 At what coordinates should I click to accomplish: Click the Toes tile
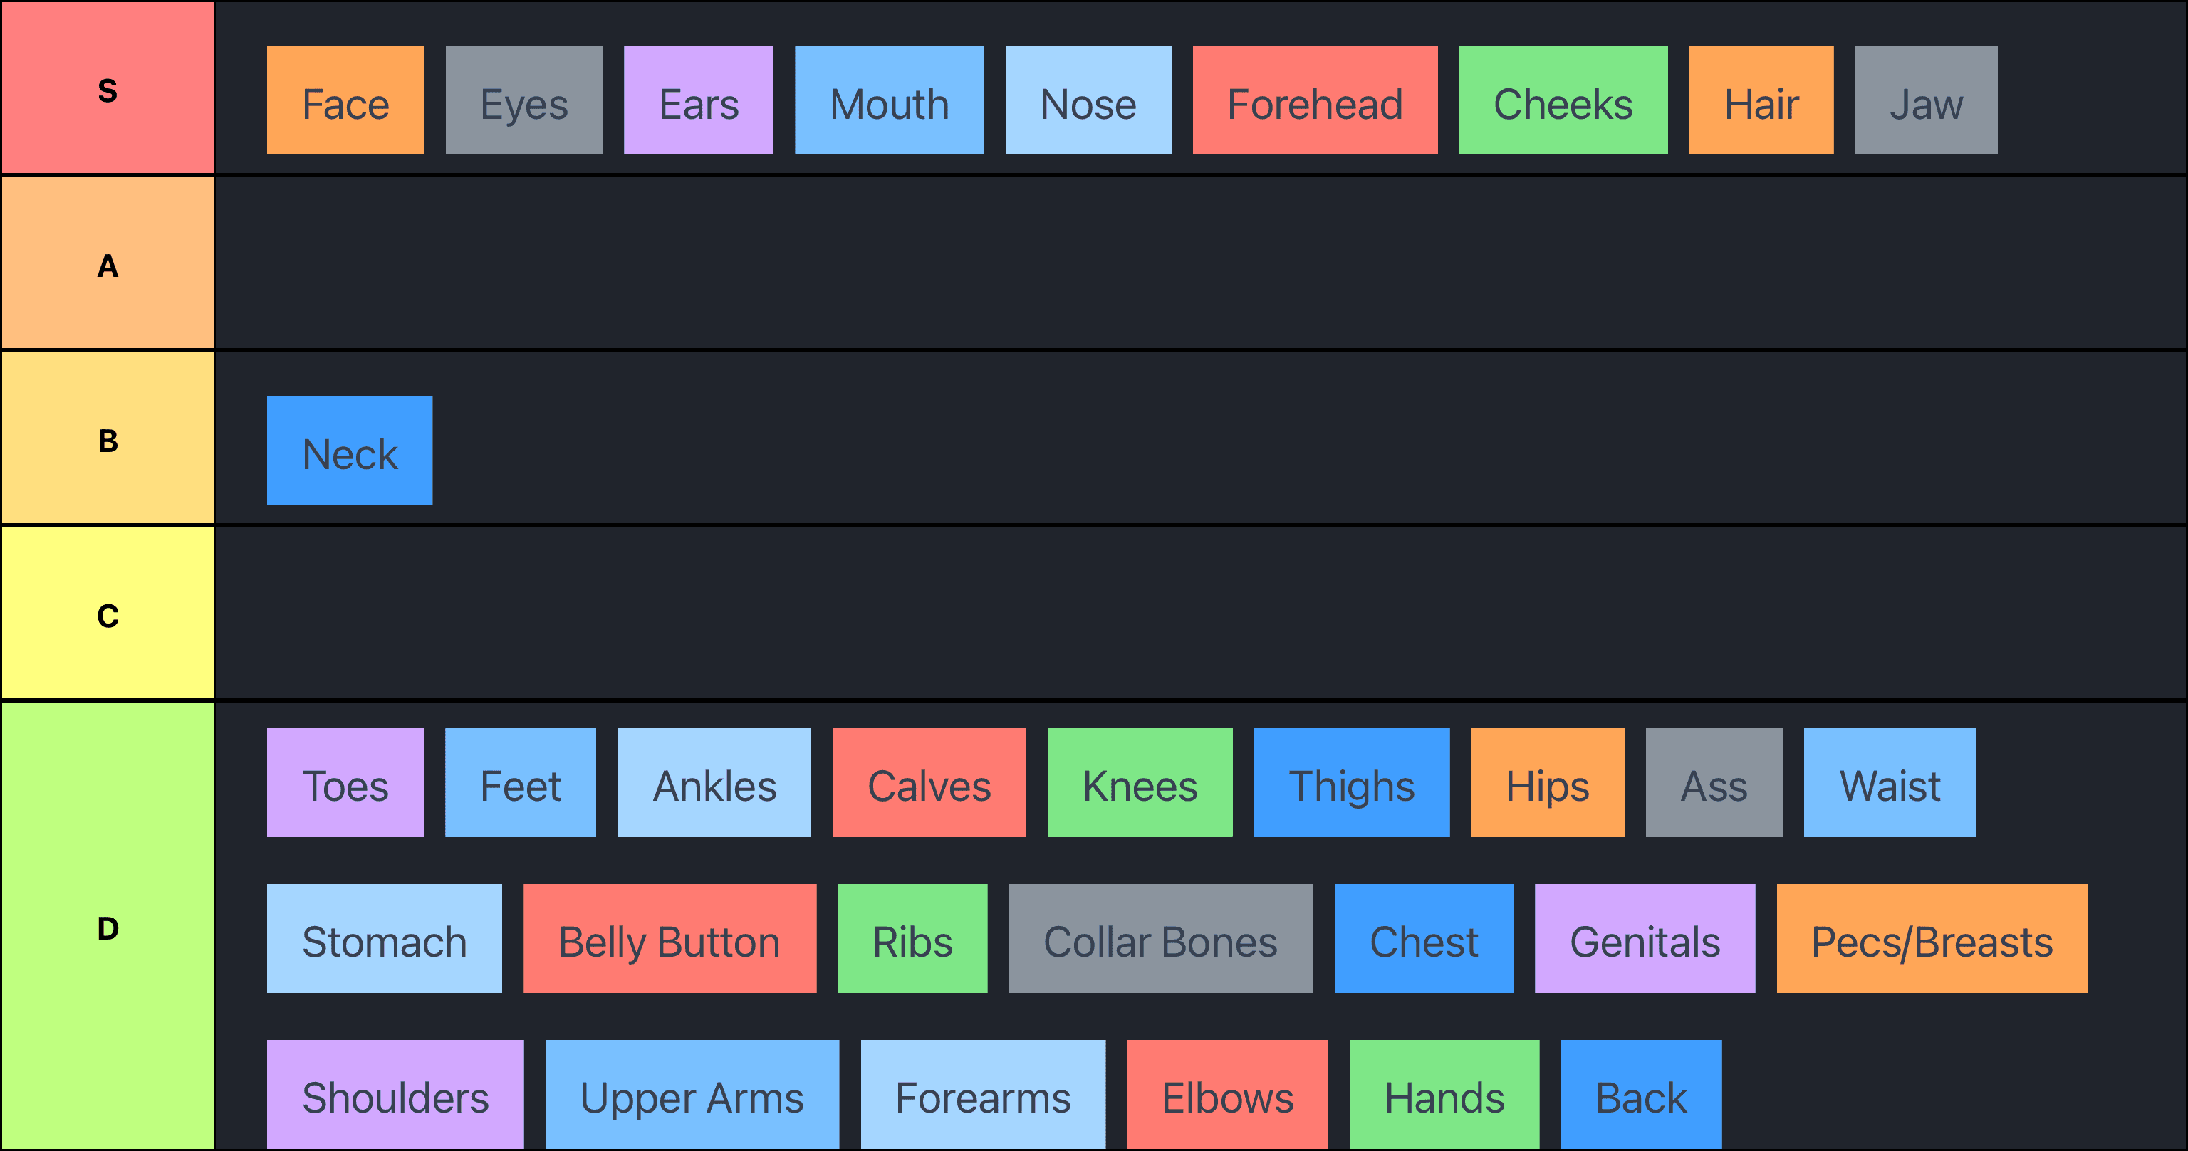(345, 782)
